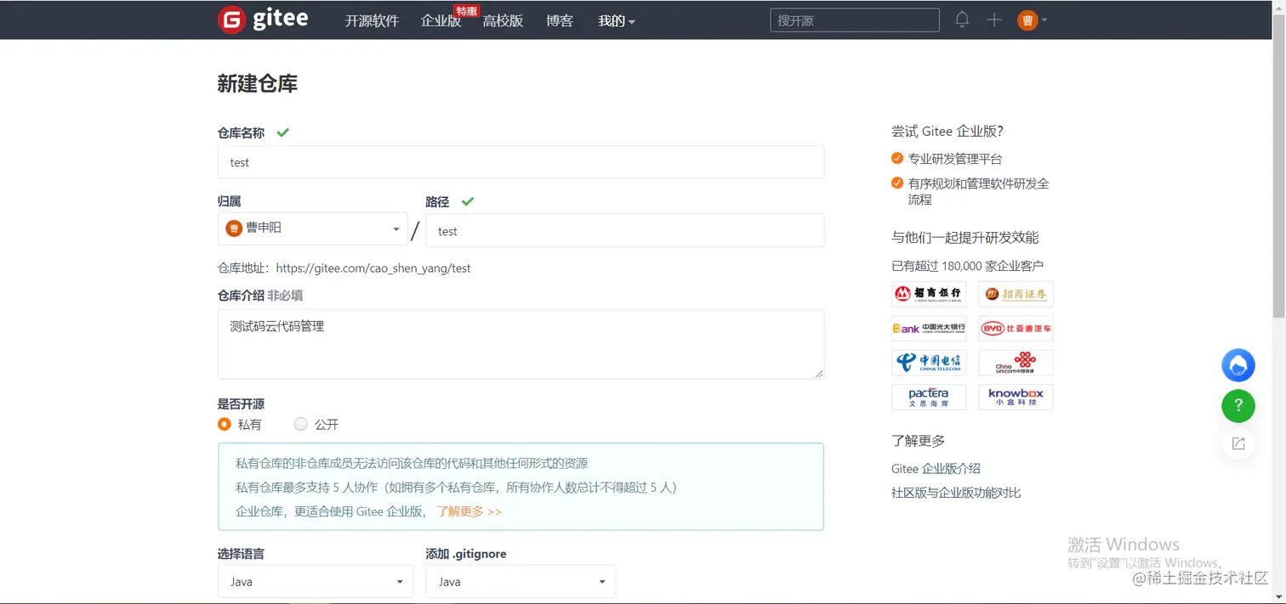Open the 选择语言 Java dropdown

tap(316, 582)
